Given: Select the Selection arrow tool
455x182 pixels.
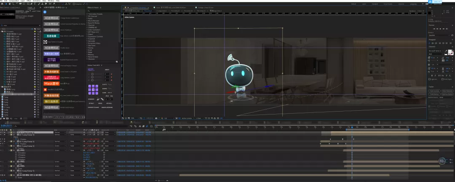Looking at the screenshot, I should tap(6, 4).
